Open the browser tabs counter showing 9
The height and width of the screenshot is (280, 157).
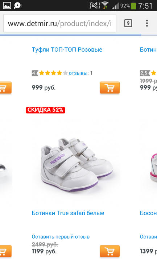coord(128,23)
